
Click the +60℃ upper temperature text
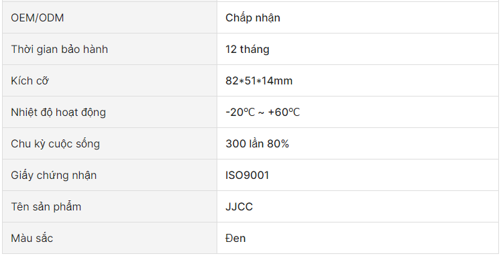[284, 112]
